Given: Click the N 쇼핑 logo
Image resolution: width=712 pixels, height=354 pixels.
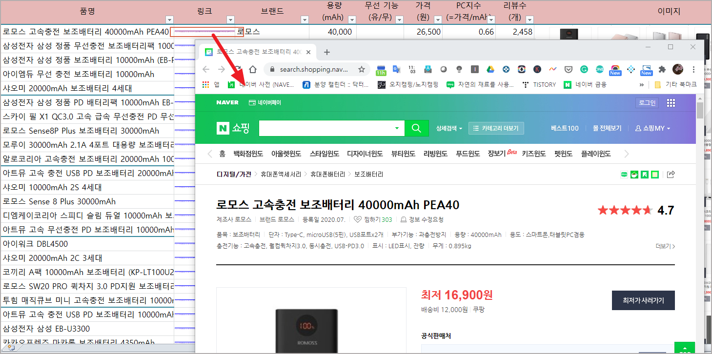Looking at the screenshot, I should (x=233, y=128).
